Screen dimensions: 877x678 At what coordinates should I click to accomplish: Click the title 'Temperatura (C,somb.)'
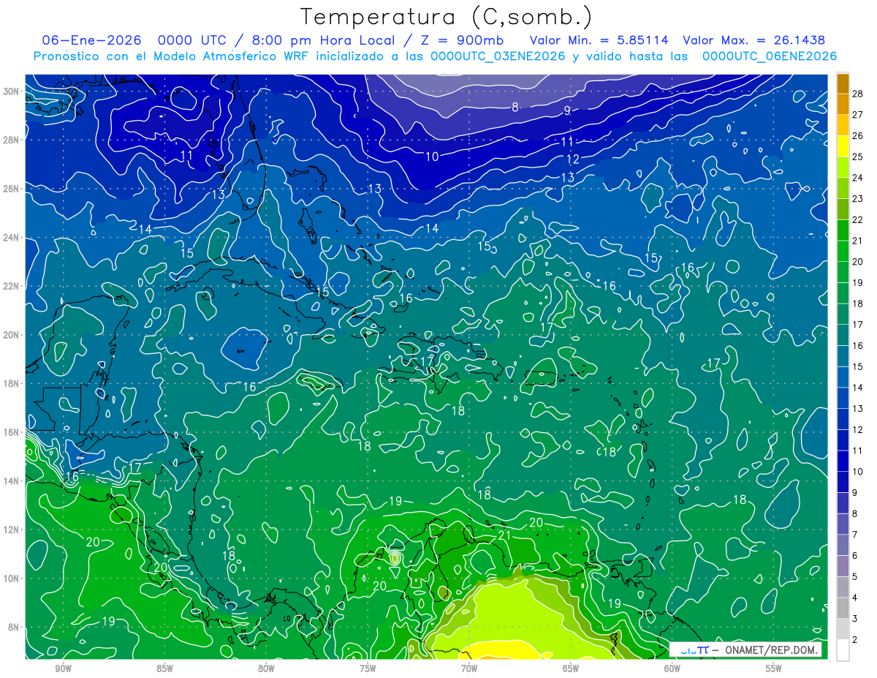click(447, 17)
